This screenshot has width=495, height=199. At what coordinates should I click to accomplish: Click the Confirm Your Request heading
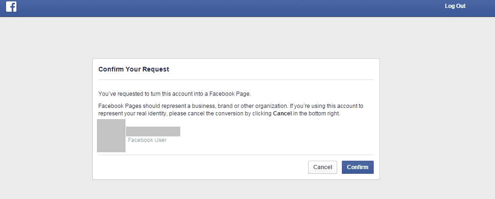pyautogui.click(x=134, y=69)
